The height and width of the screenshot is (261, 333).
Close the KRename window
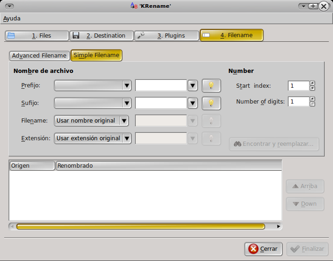[x=323, y=7]
